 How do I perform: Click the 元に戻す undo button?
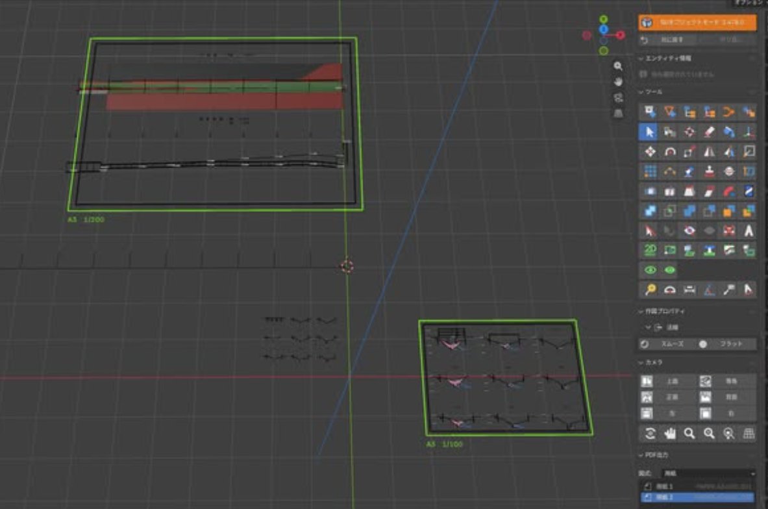click(x=668, y=40)
